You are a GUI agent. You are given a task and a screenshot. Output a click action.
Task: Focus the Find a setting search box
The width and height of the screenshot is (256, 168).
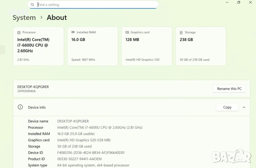coord(93,4)
